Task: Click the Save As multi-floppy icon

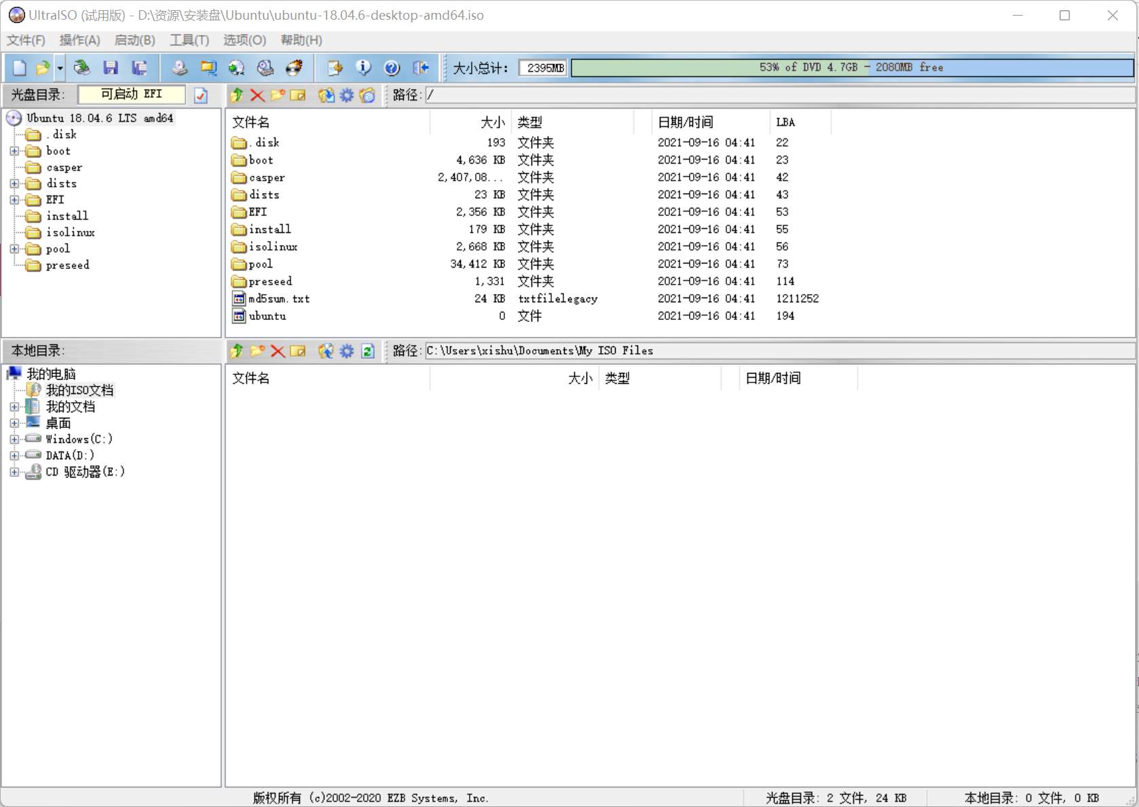Action: [x=140, y=67]
